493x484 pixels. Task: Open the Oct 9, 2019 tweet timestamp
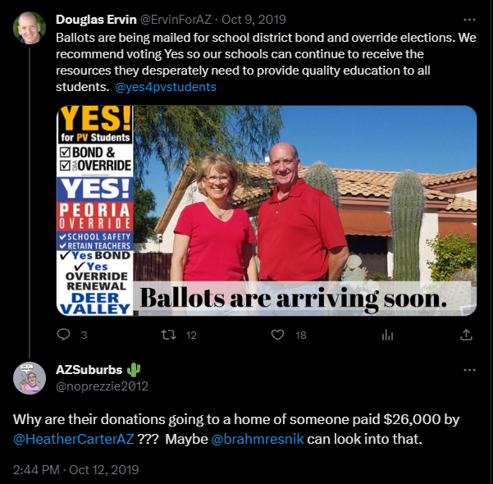coord(253,20)
